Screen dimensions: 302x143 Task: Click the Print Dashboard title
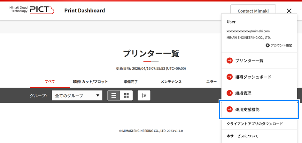point(85,11)
